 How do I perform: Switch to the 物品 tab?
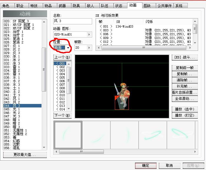coord(49,6)
